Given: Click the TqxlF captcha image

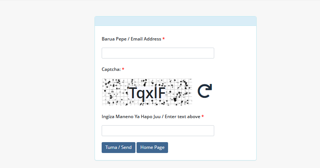Looking at the screenshot, I should pos(147,92).
